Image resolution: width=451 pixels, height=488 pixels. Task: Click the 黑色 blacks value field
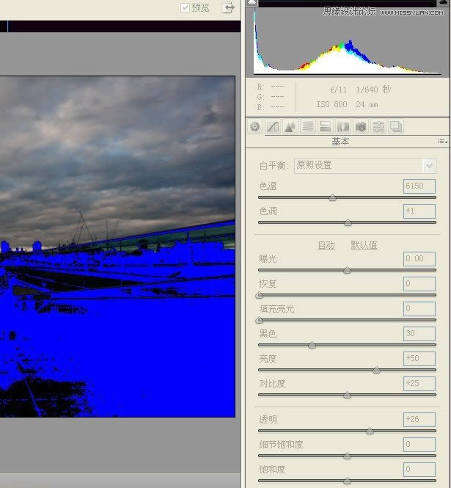coord(419,334)
